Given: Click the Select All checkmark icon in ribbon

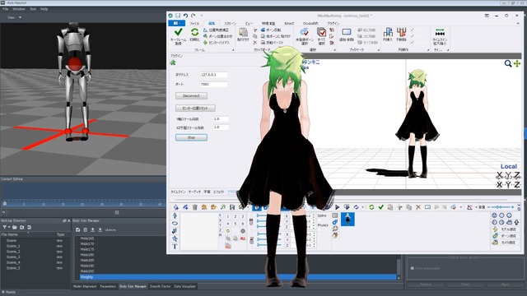Looking at the screenshot, I should [x=321, y=33].
